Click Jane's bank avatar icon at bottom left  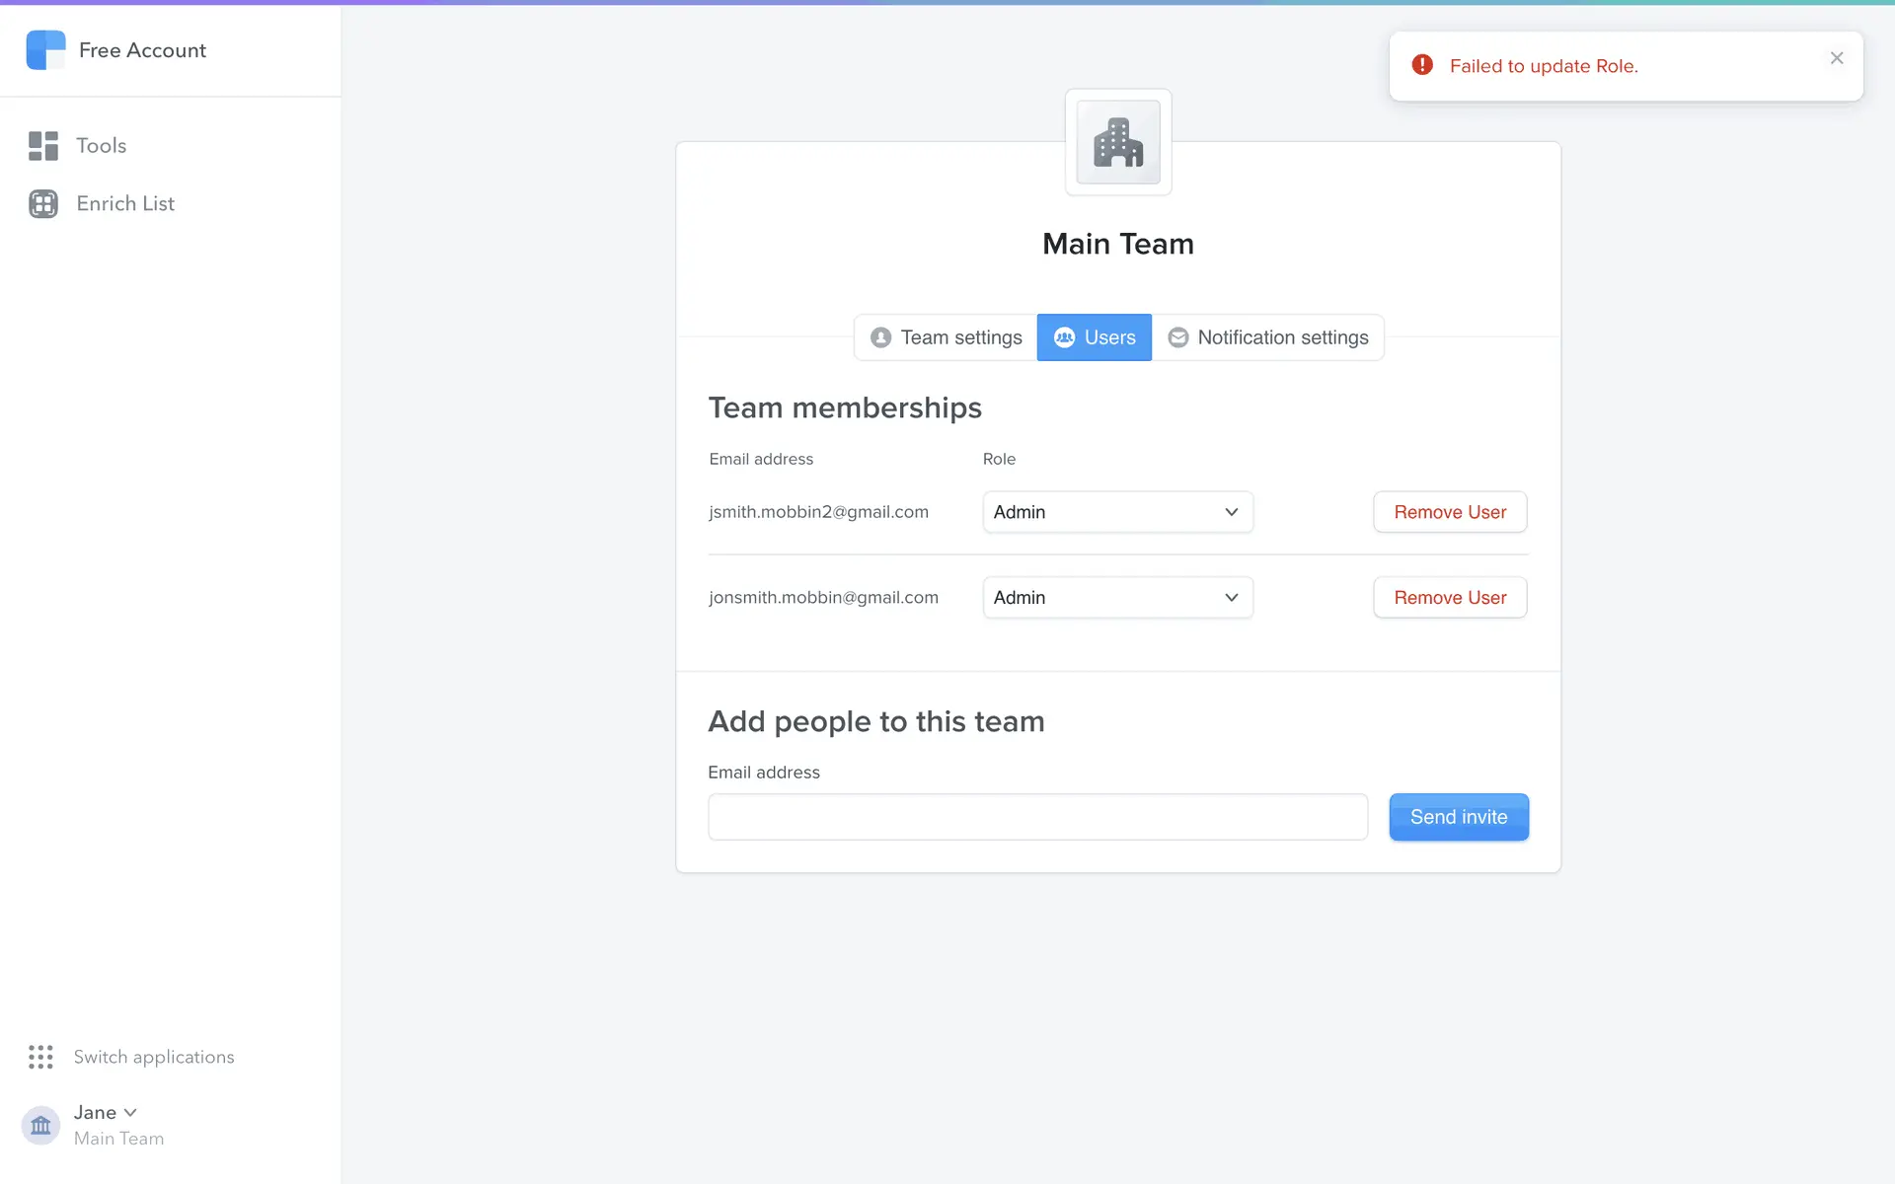[40, 1125]
